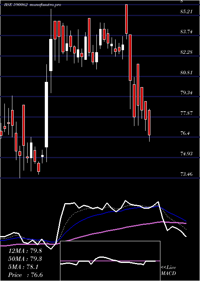Click the 50MA : 79.3 readout
200x281 pixels.
coord(25,259)
